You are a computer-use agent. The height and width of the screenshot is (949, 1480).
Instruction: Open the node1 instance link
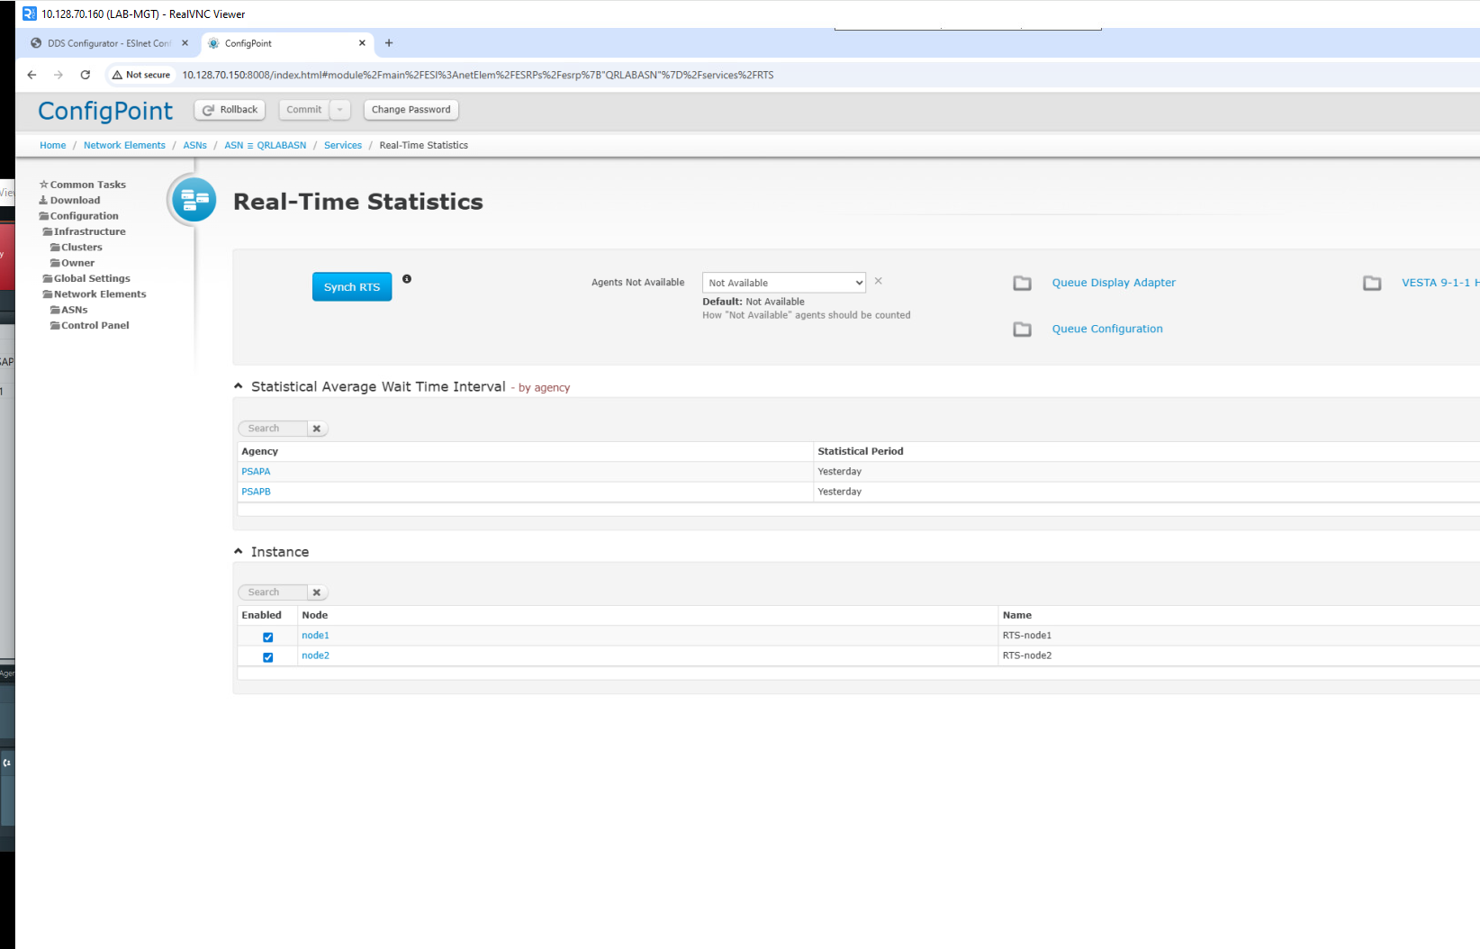point(315,636)
